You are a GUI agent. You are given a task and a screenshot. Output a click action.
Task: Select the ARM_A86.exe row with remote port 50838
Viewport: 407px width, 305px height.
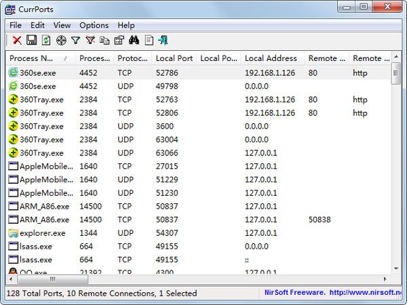click(x=199, y=220)
